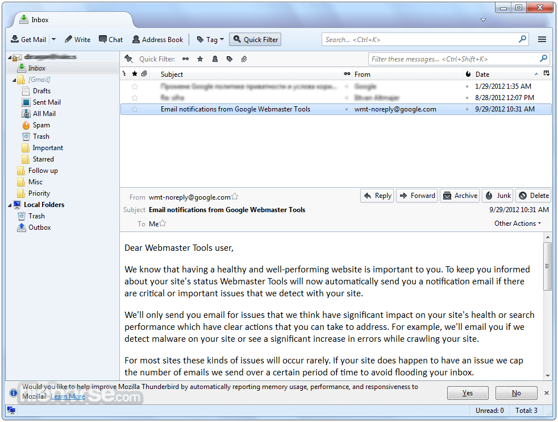Click the star beside Me recipient
Viewport: 558px width, 422px height.
163,224
